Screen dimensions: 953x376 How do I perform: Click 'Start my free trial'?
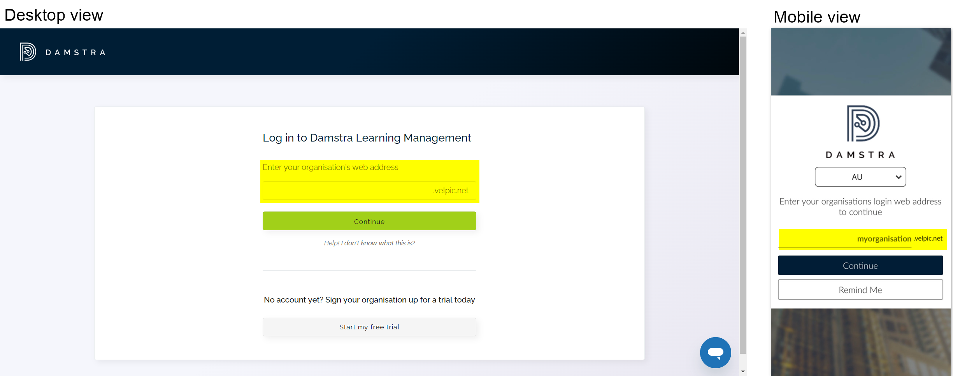369,327
